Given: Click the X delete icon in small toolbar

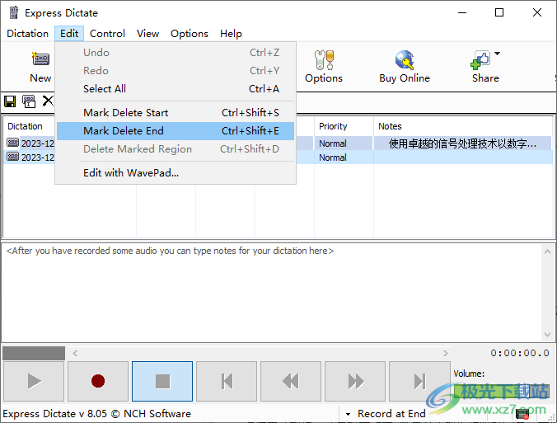Looking at the screenshot, I should coord(48,101).
